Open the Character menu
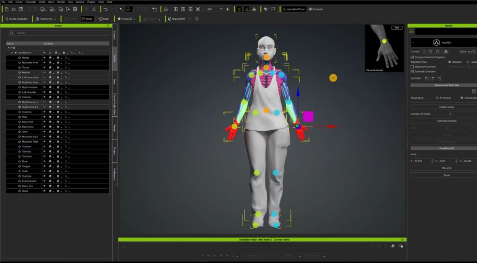Viewport: 477px width, 263px height. [x=31, y=2]
